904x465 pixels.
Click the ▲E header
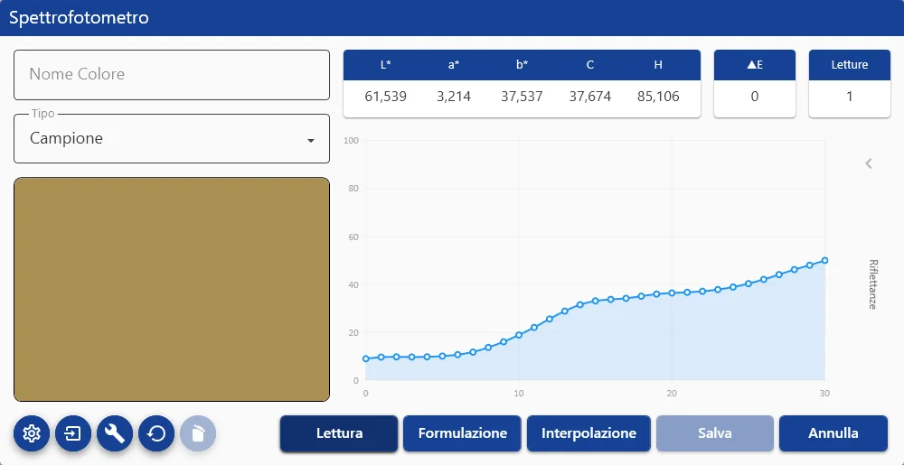pos(755,65)
